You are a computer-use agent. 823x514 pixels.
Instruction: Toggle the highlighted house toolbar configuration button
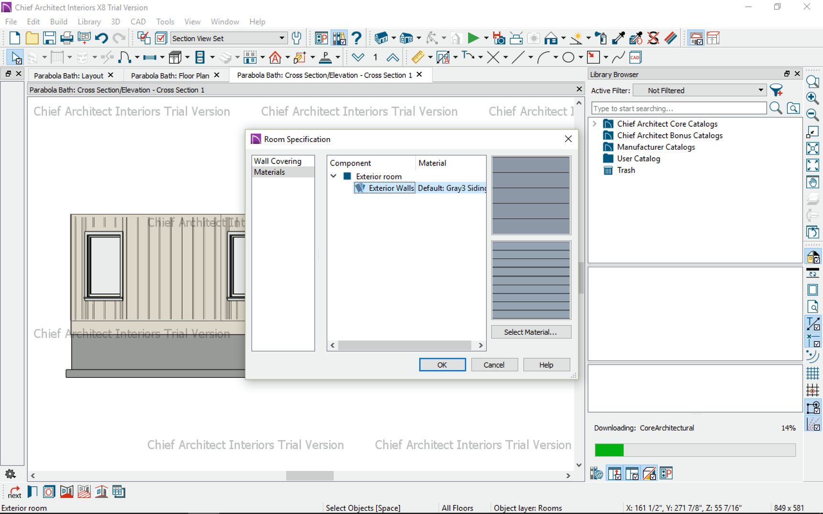696,38
